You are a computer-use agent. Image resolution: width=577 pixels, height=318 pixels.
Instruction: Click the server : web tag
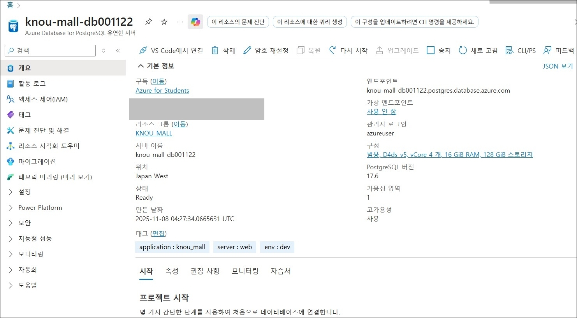point(235,247)
